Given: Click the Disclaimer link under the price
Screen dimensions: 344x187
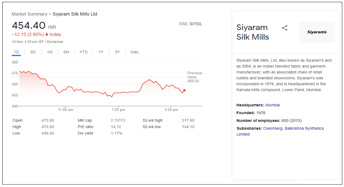Looking at the screenshot, I should click(x=55, y=42).
